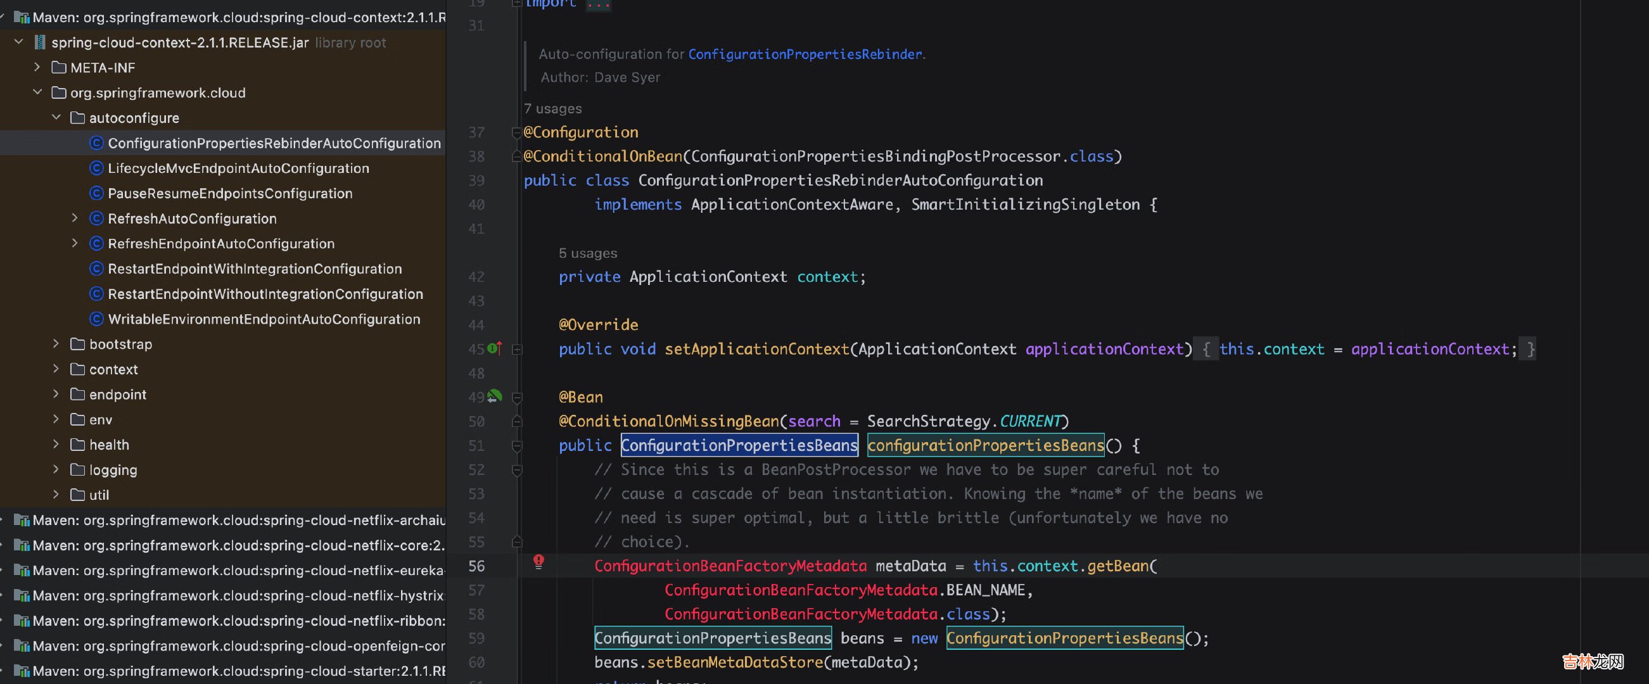Click line number 56 in the gutter

click(x=476, y=566)
